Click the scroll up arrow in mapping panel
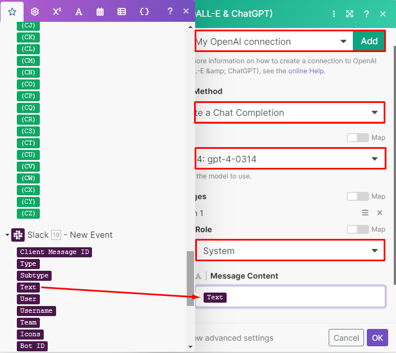 coord(190,27)
